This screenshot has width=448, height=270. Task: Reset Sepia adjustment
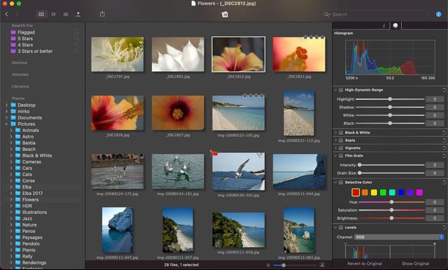444,140
